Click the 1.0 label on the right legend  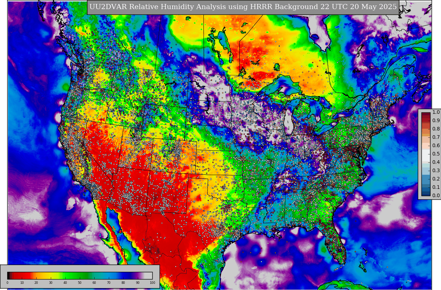(x=436, y=112)
